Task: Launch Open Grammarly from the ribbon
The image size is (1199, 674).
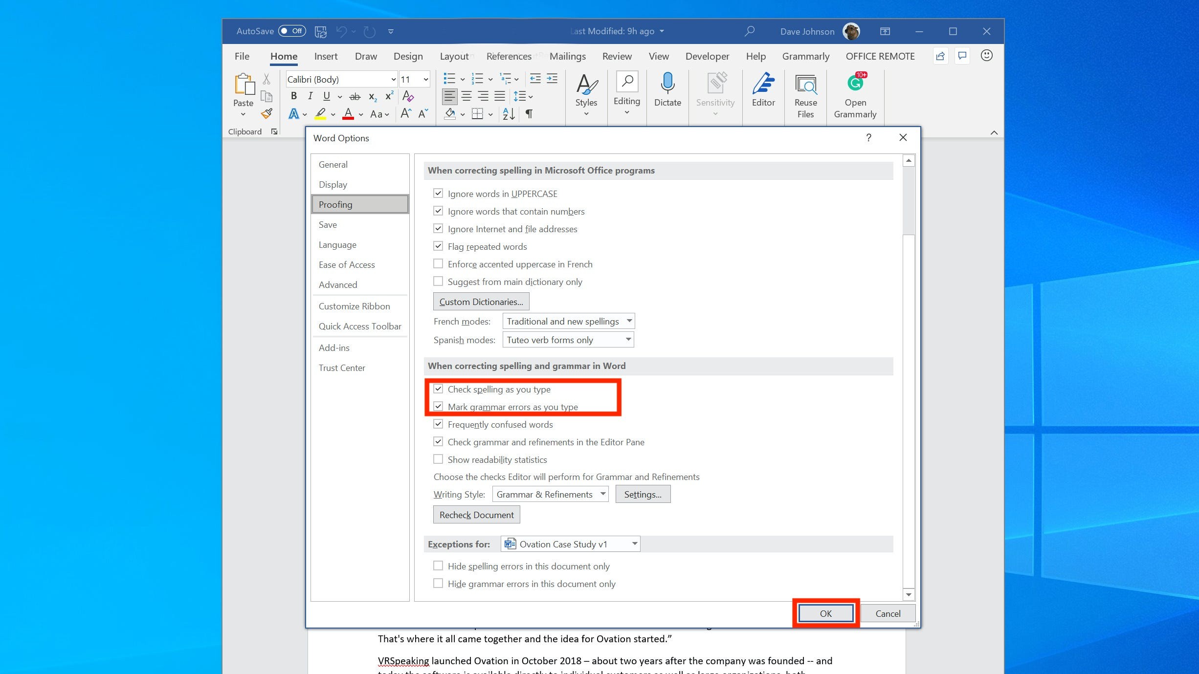Action: coord(855,95)
